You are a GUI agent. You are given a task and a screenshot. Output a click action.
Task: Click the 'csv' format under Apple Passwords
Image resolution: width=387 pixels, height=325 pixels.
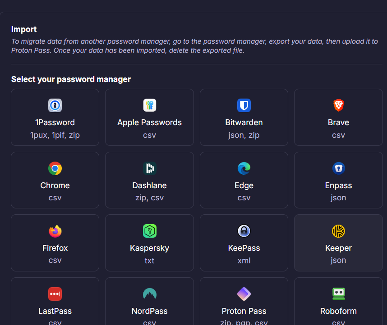coord(150,135)
